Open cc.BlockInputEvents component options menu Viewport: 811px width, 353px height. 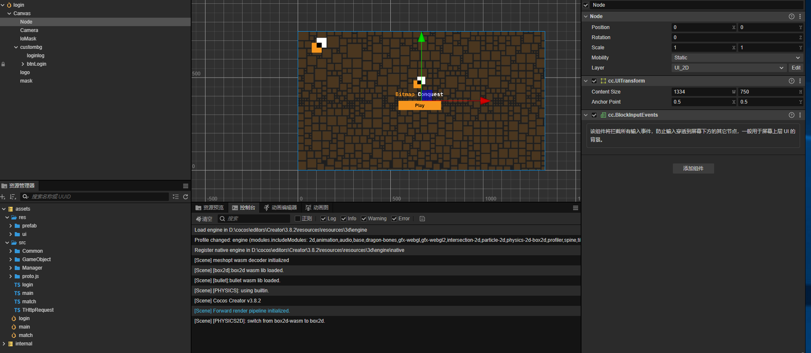tap(800, 115)
